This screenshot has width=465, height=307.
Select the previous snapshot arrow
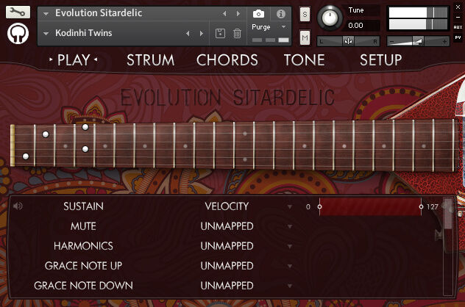click(x=188, y=34)
